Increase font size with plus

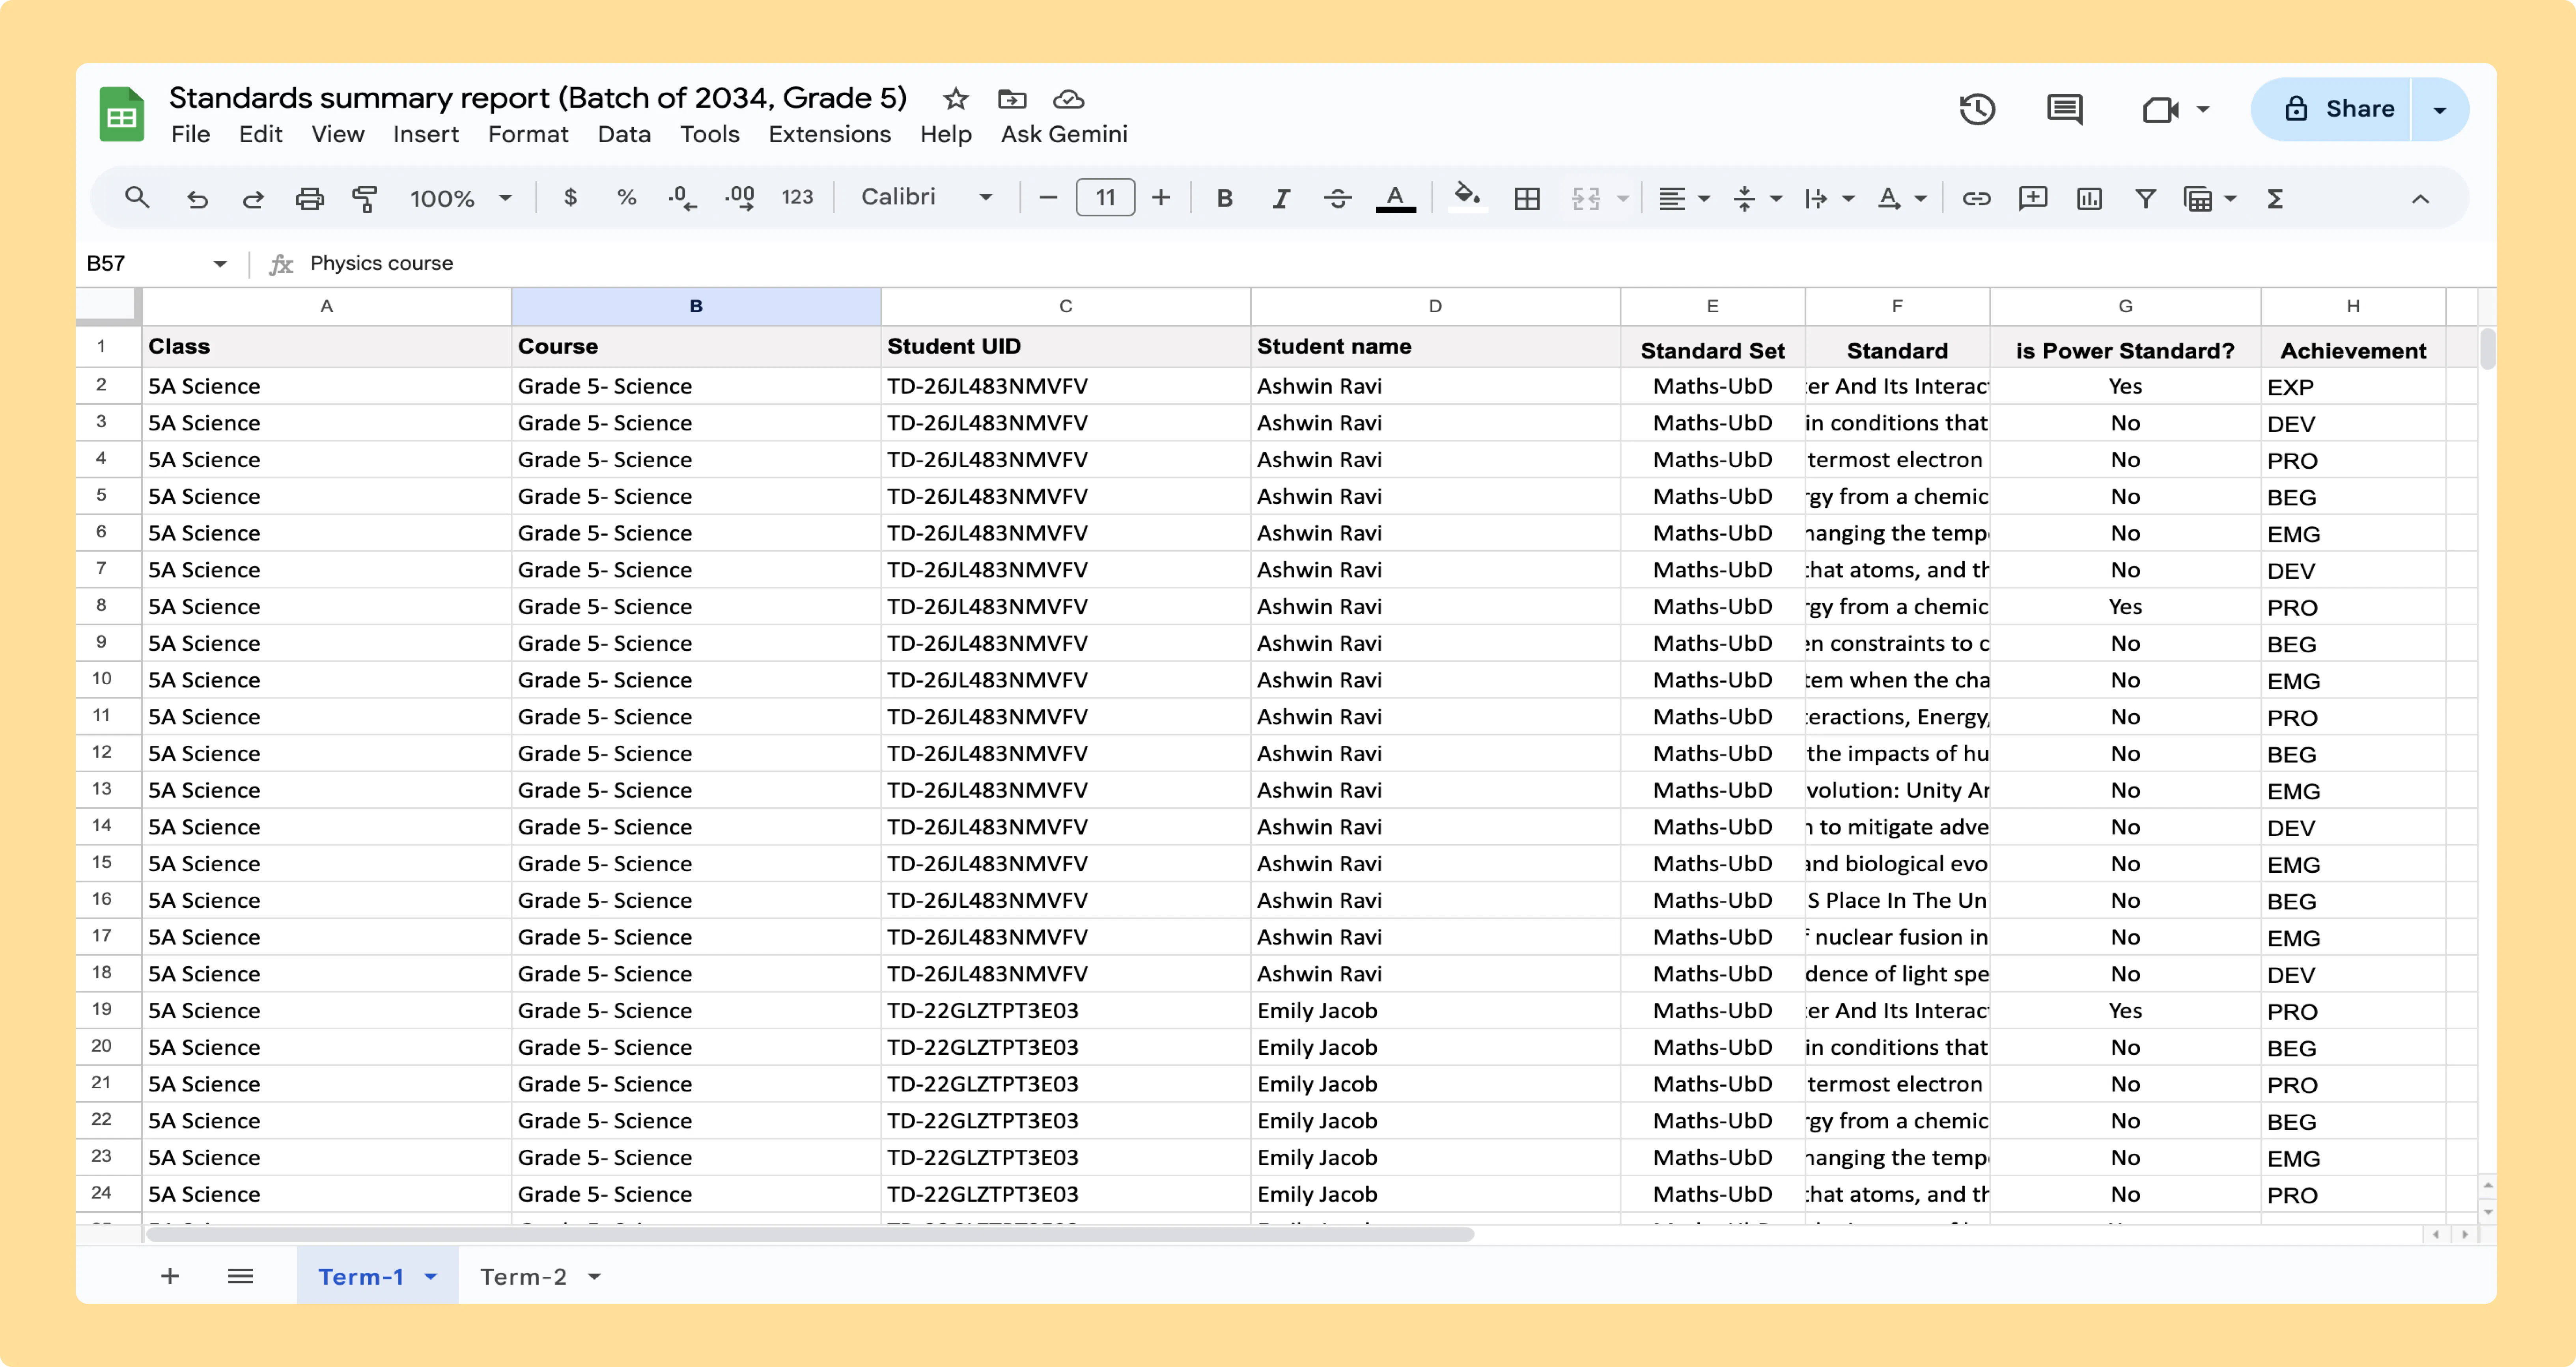pos(1161,198)
